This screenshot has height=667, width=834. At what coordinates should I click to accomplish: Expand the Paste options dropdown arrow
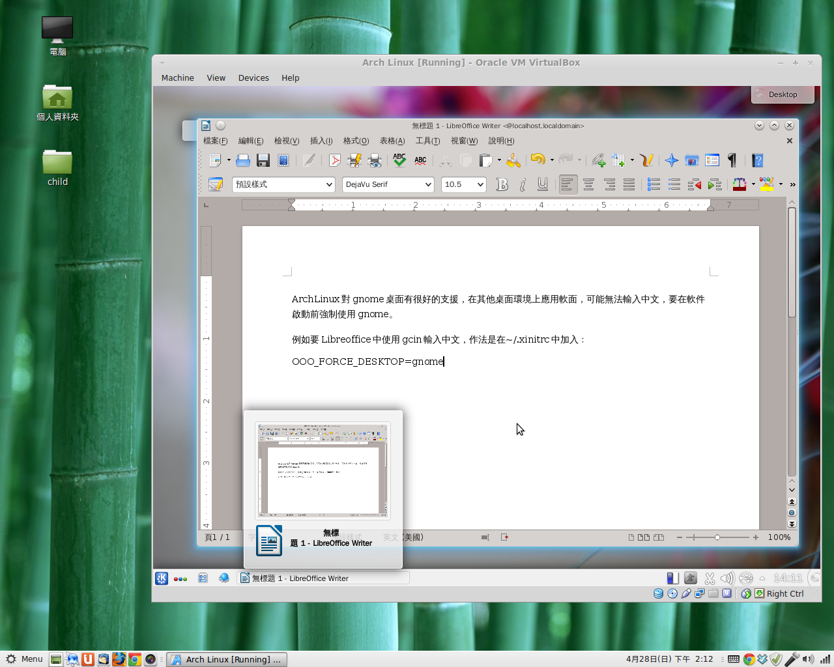coord(499,160)
